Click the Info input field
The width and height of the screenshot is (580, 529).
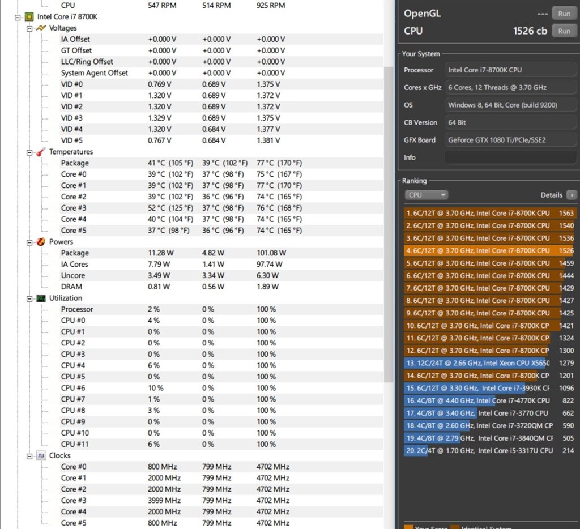(510, 157)
